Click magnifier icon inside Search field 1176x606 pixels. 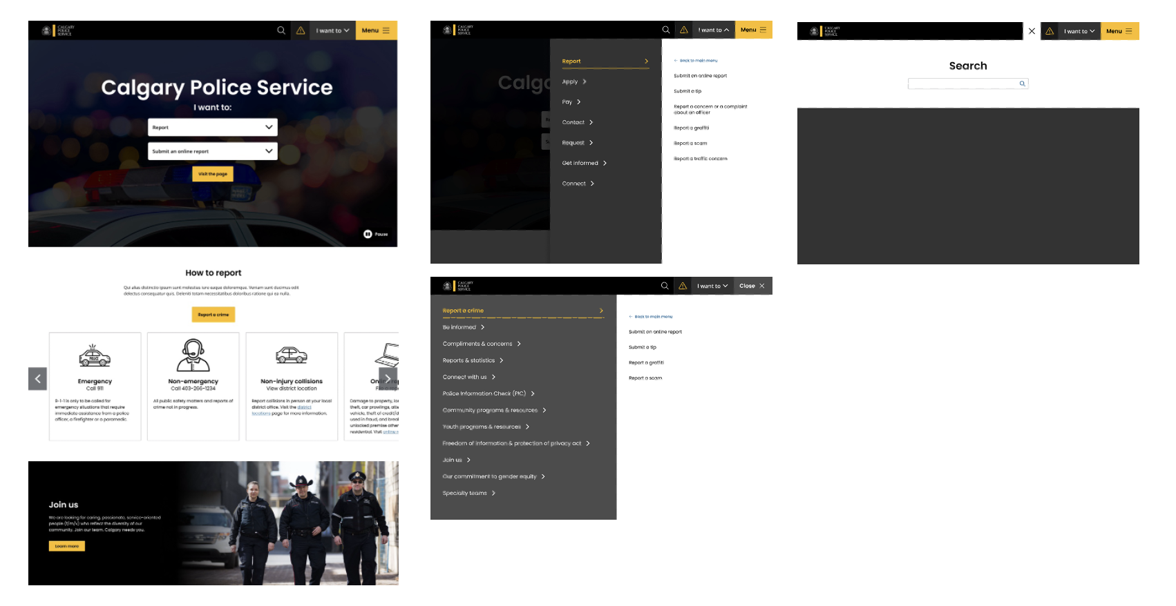[1023, 84]
